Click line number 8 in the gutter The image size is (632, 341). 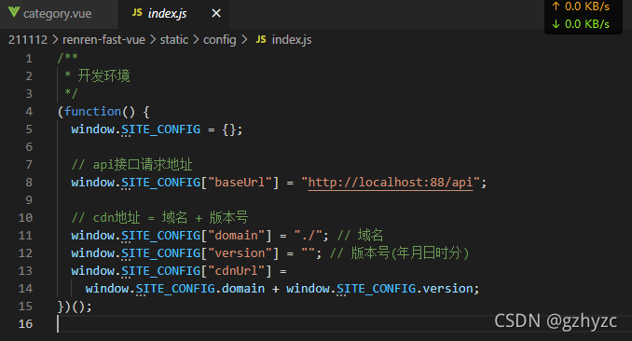(29, 183)
